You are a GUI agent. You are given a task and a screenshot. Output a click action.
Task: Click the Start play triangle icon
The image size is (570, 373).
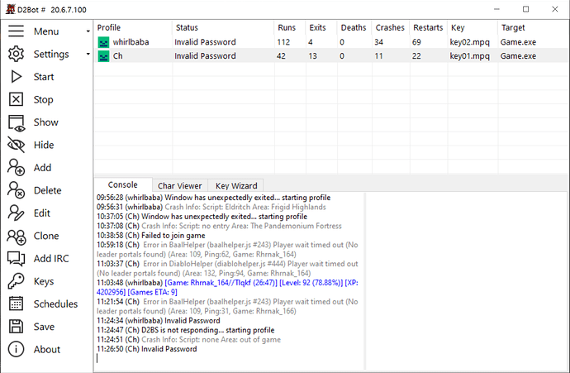click(x=16, y=77)
